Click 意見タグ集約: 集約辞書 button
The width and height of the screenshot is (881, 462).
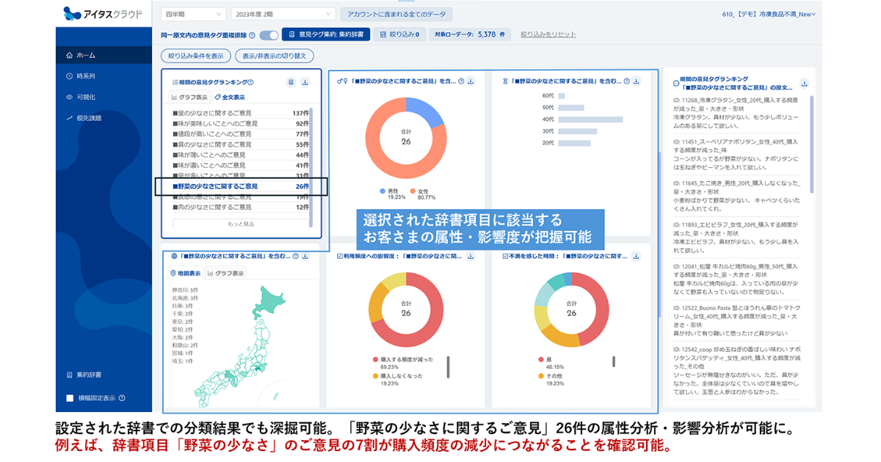(x=326, y=34)
